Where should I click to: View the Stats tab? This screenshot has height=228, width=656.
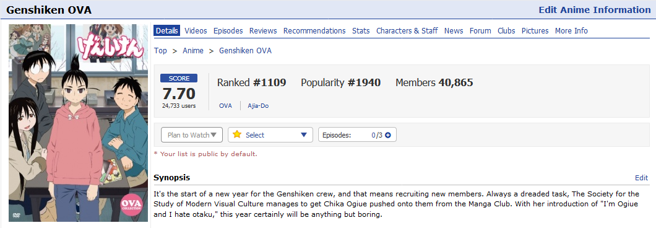(361, 30)
